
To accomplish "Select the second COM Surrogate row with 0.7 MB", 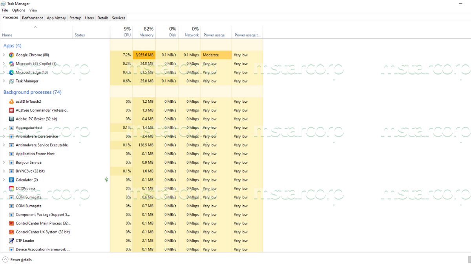I will pos(131,206).
